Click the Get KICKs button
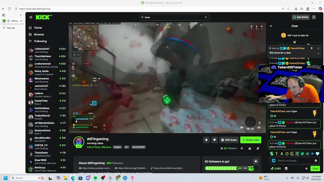Screen dimensions: 324x182 (x=301, y=17)
